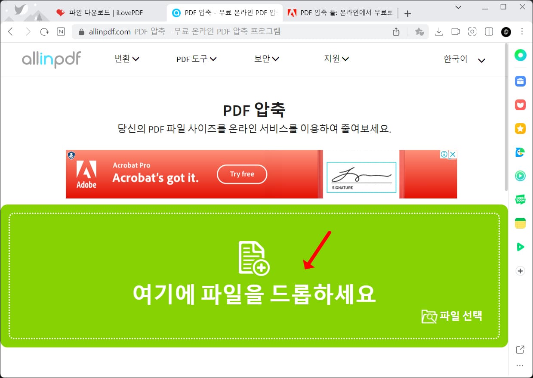This screenshot has height=378, width=533.
Task: Click the split-screen view toolbar icon
Action: coord(489,31)
